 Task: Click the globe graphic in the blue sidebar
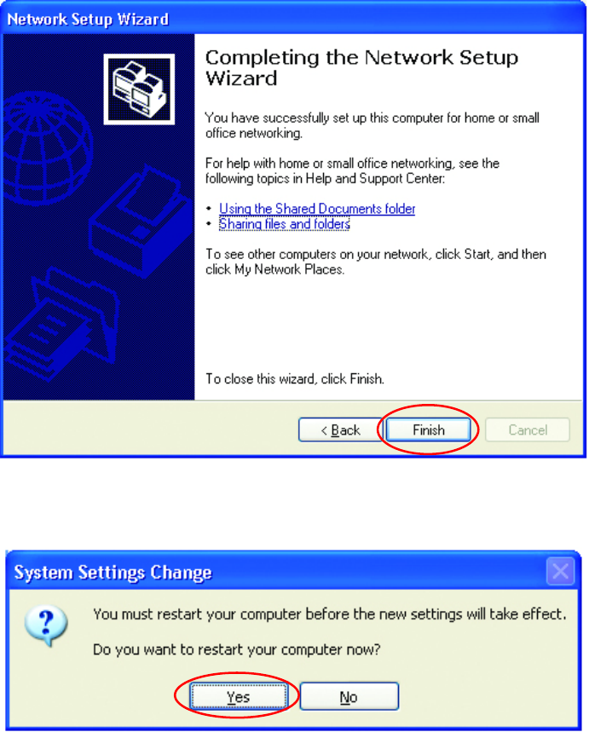coord(47,148)
